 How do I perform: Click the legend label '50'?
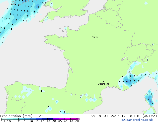click(77, 121)
